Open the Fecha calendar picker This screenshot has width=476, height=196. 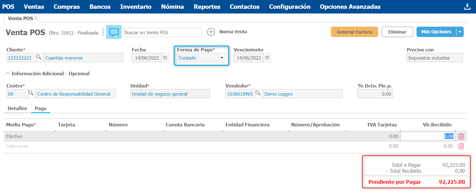pyautogui.click(x=165, y=58)
